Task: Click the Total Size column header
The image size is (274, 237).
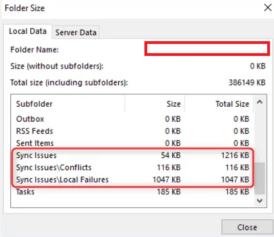Action: click(219, 104)
